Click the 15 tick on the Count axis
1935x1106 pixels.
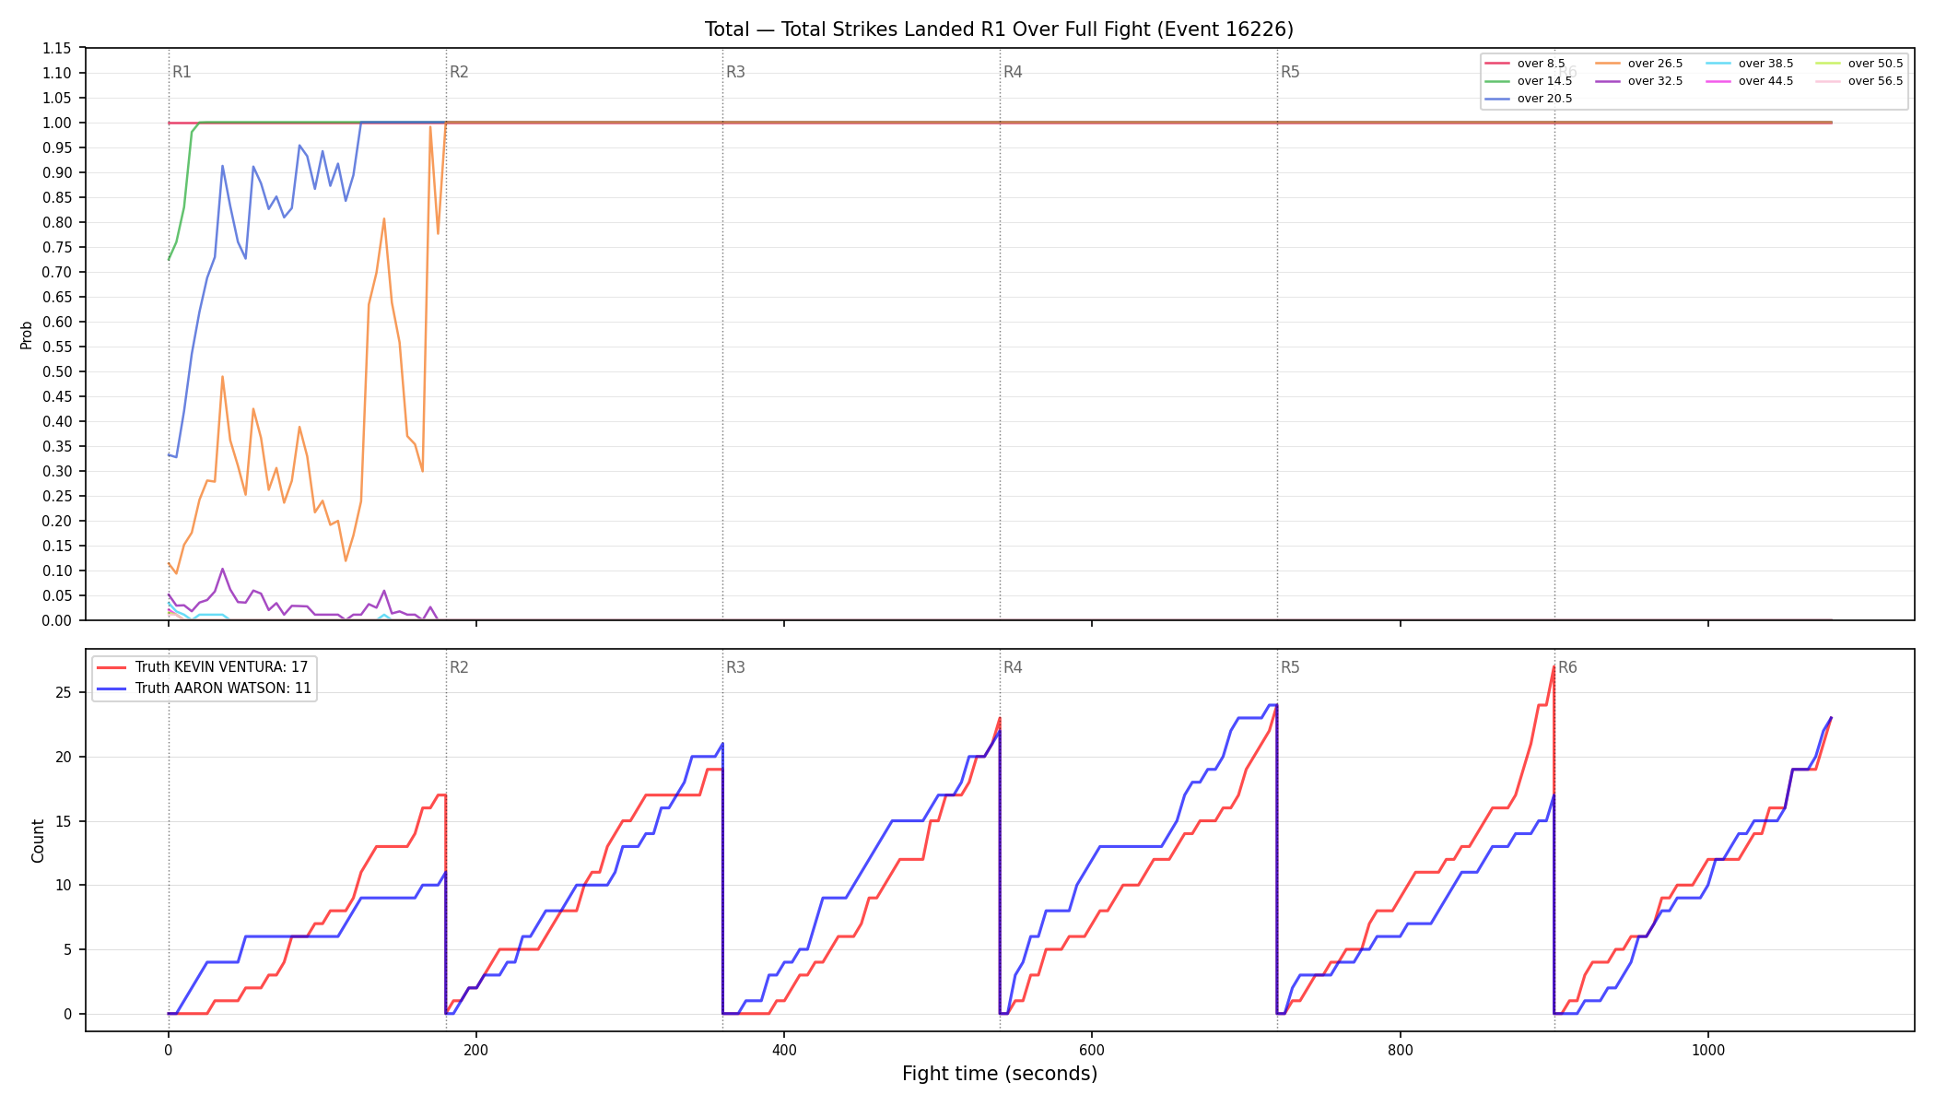point(64,821)
